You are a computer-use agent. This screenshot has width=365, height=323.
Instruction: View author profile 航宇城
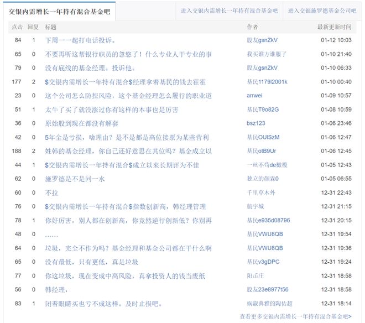(255, 206)
